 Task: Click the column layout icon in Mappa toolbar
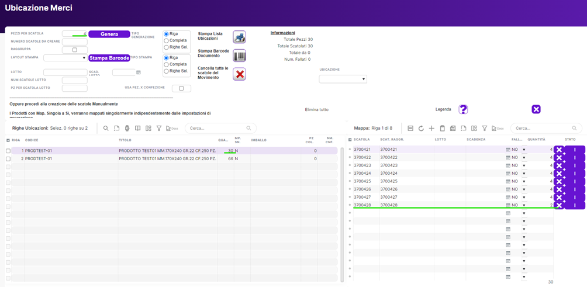[474, 129]
